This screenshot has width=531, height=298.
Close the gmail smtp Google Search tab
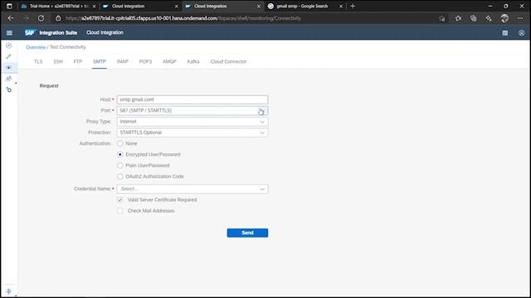[x=341, y=6]
